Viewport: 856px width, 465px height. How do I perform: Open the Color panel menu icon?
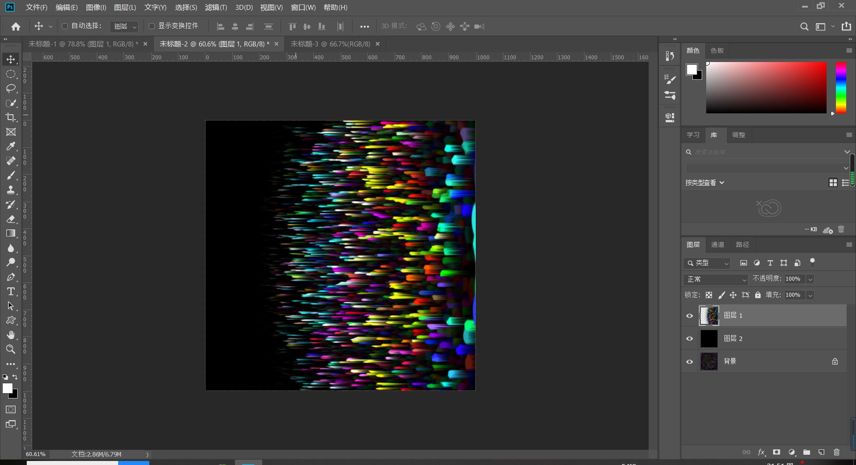coord(849,50)
